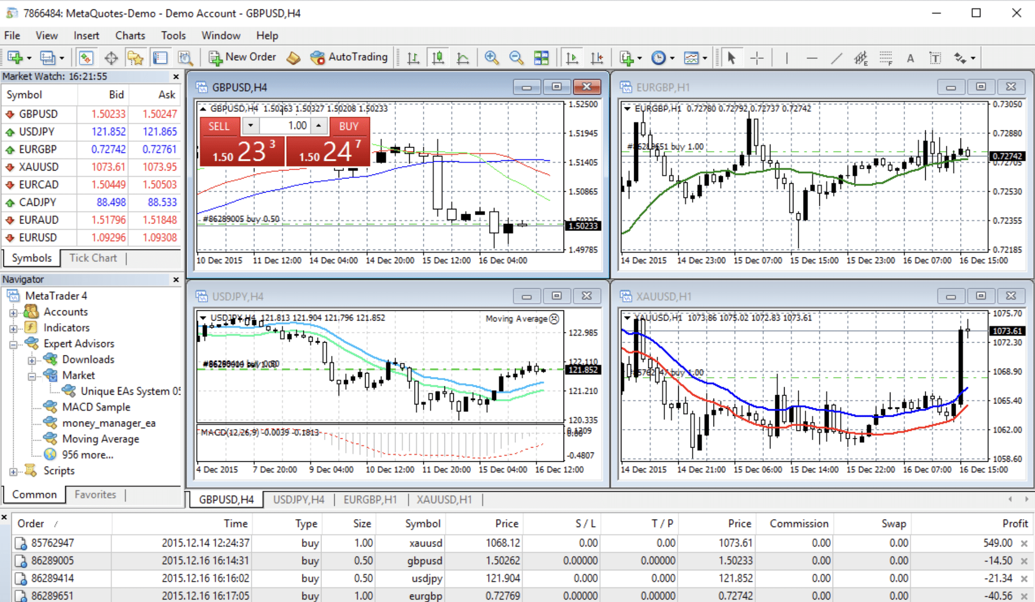The image size is (1035, 602).
Task: Close the Market Watch panel
Action: point(176,76)
